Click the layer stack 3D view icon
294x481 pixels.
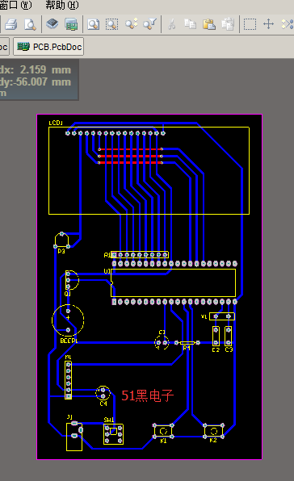(x=52, y=24)
